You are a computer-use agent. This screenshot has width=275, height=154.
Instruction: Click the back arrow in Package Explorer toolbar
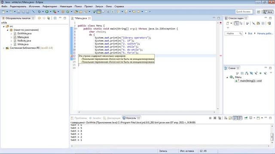click(x=39, y=18)
